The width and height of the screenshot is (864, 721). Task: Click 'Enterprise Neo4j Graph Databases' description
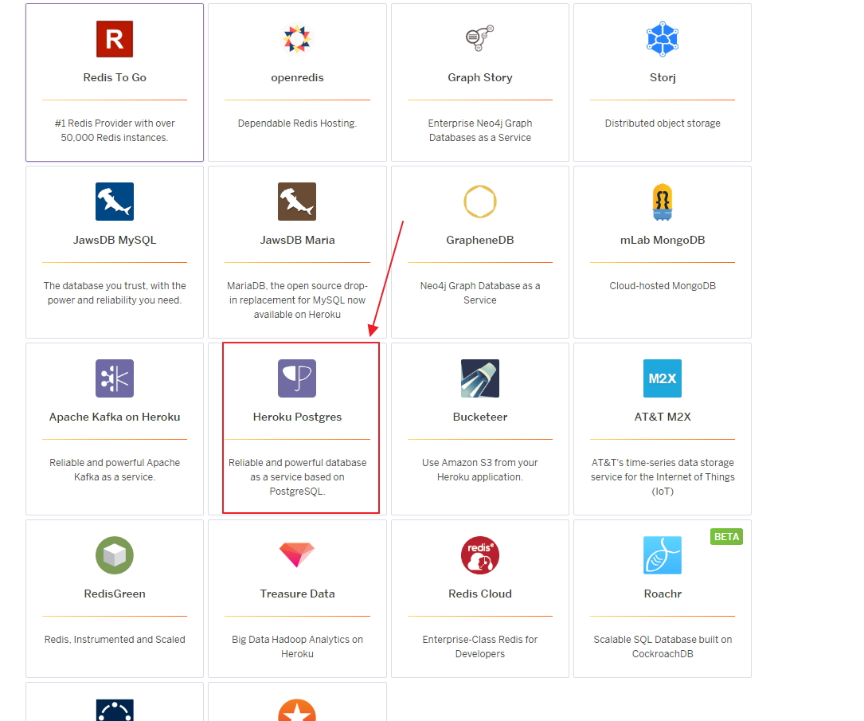[x=480, y=131]
